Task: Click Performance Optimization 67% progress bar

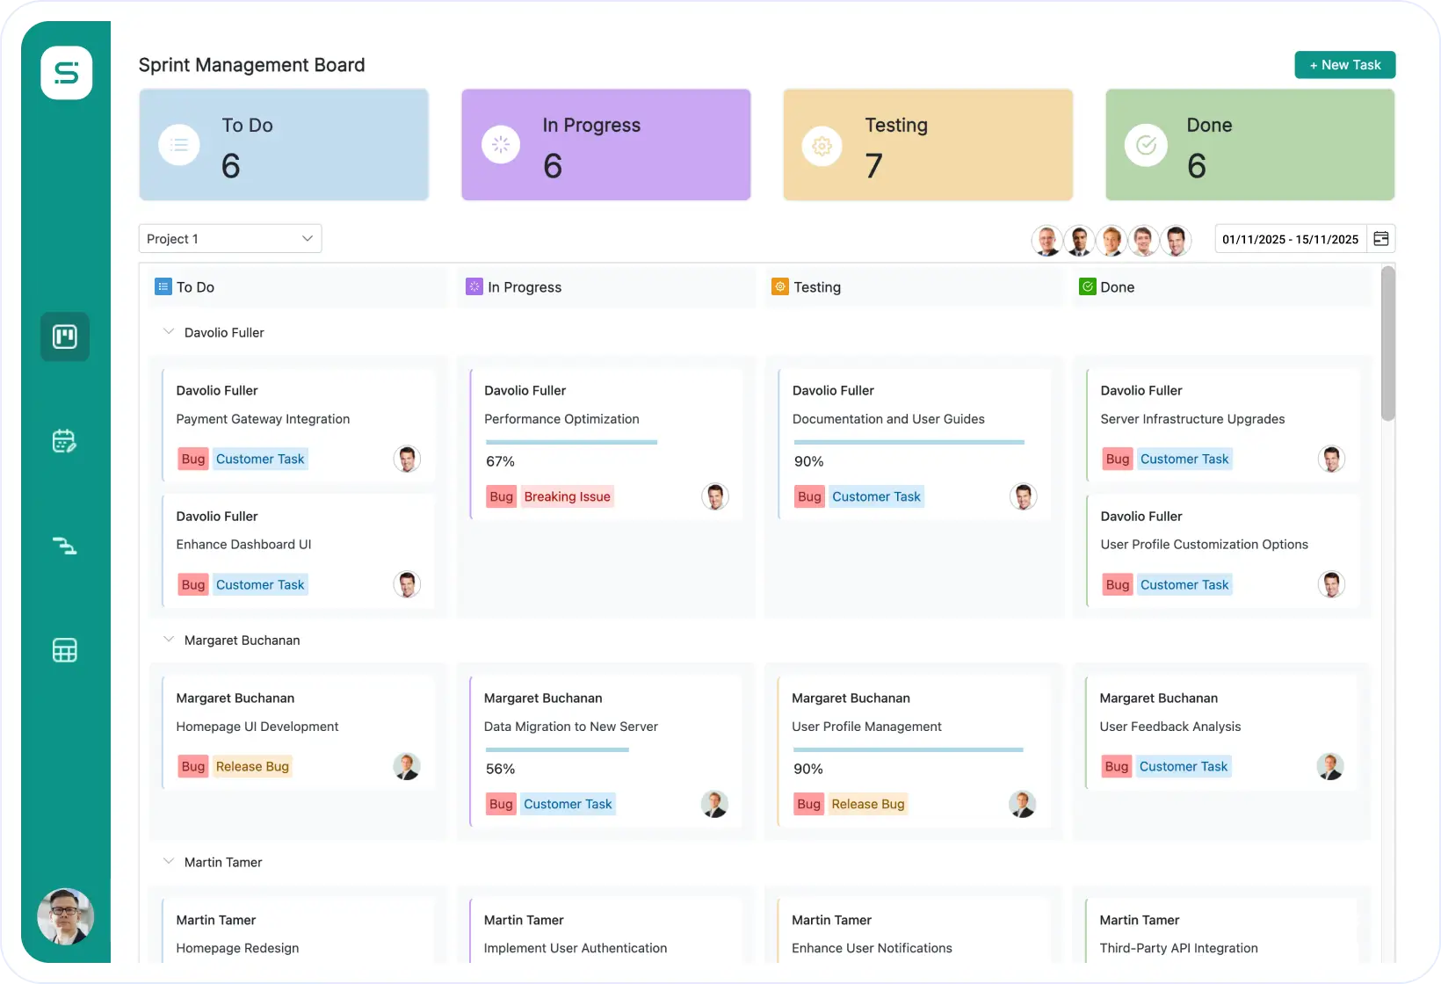Action: 571,442
